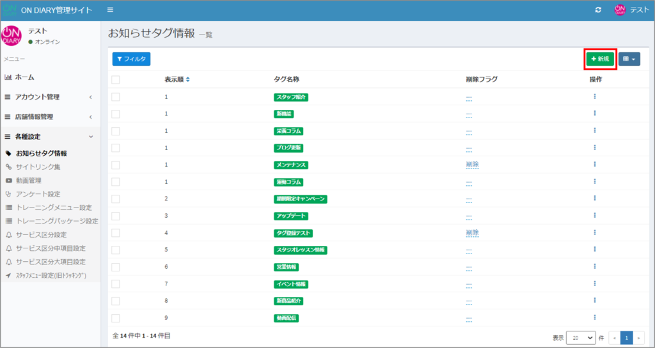Sort by 表示順 column sort arrows
Image resolution: width=655 pixels, height=348 pixels.
tap(187, 80)
